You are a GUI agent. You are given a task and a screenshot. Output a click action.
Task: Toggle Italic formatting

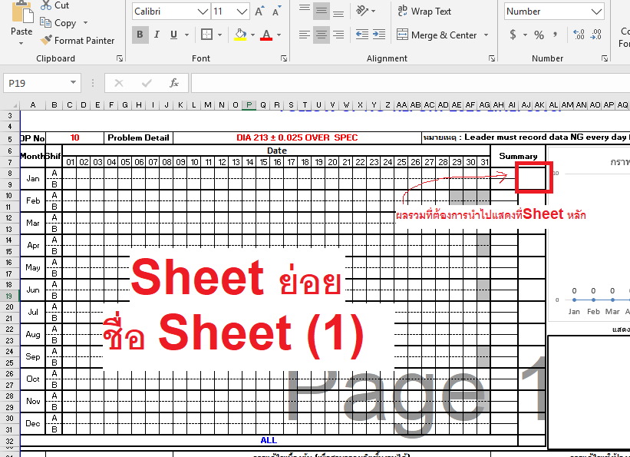(157, 35)
